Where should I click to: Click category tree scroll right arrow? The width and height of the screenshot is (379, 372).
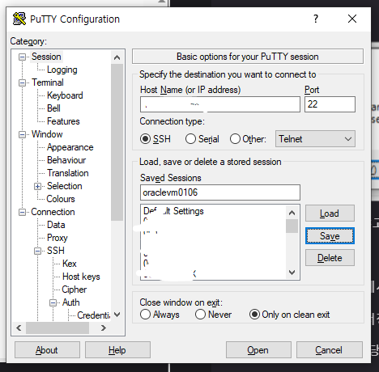click(x=104, y=328)
